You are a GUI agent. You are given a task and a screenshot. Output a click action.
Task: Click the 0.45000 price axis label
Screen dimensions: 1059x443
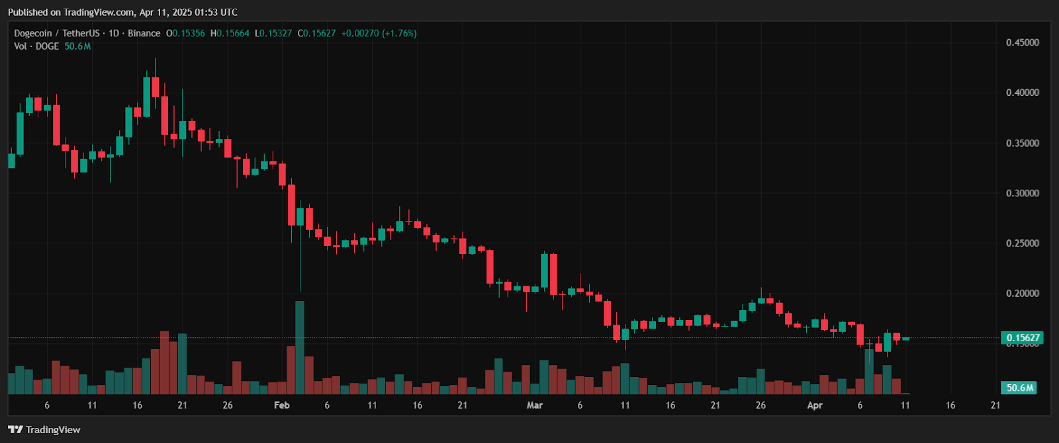point(1022,42)
